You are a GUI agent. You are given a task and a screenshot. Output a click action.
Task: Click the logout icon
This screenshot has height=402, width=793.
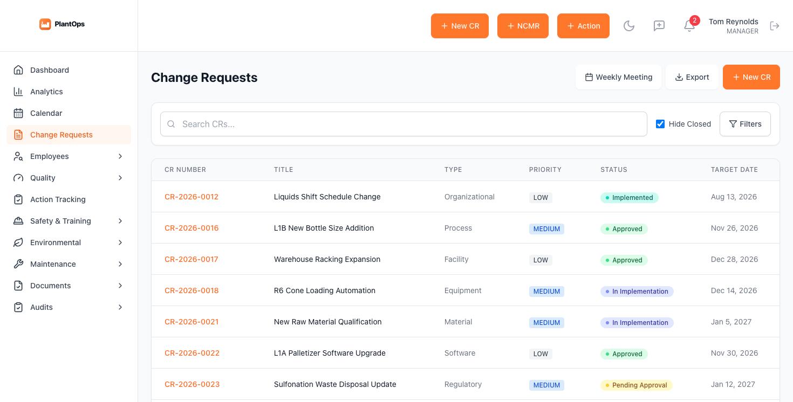(x=775, y=26)
